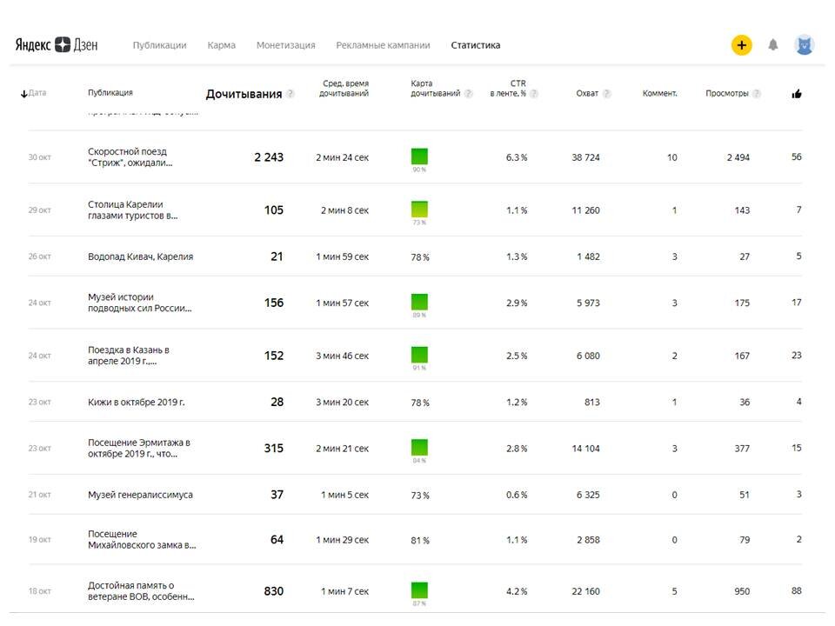Click help icon next to Просмотры

point(756,93)
